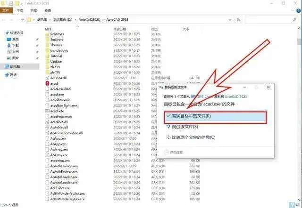Select the red AutoCAD acad application icon
The width and height of the screenshot is (302, 208).
click(x=47, y=83)
